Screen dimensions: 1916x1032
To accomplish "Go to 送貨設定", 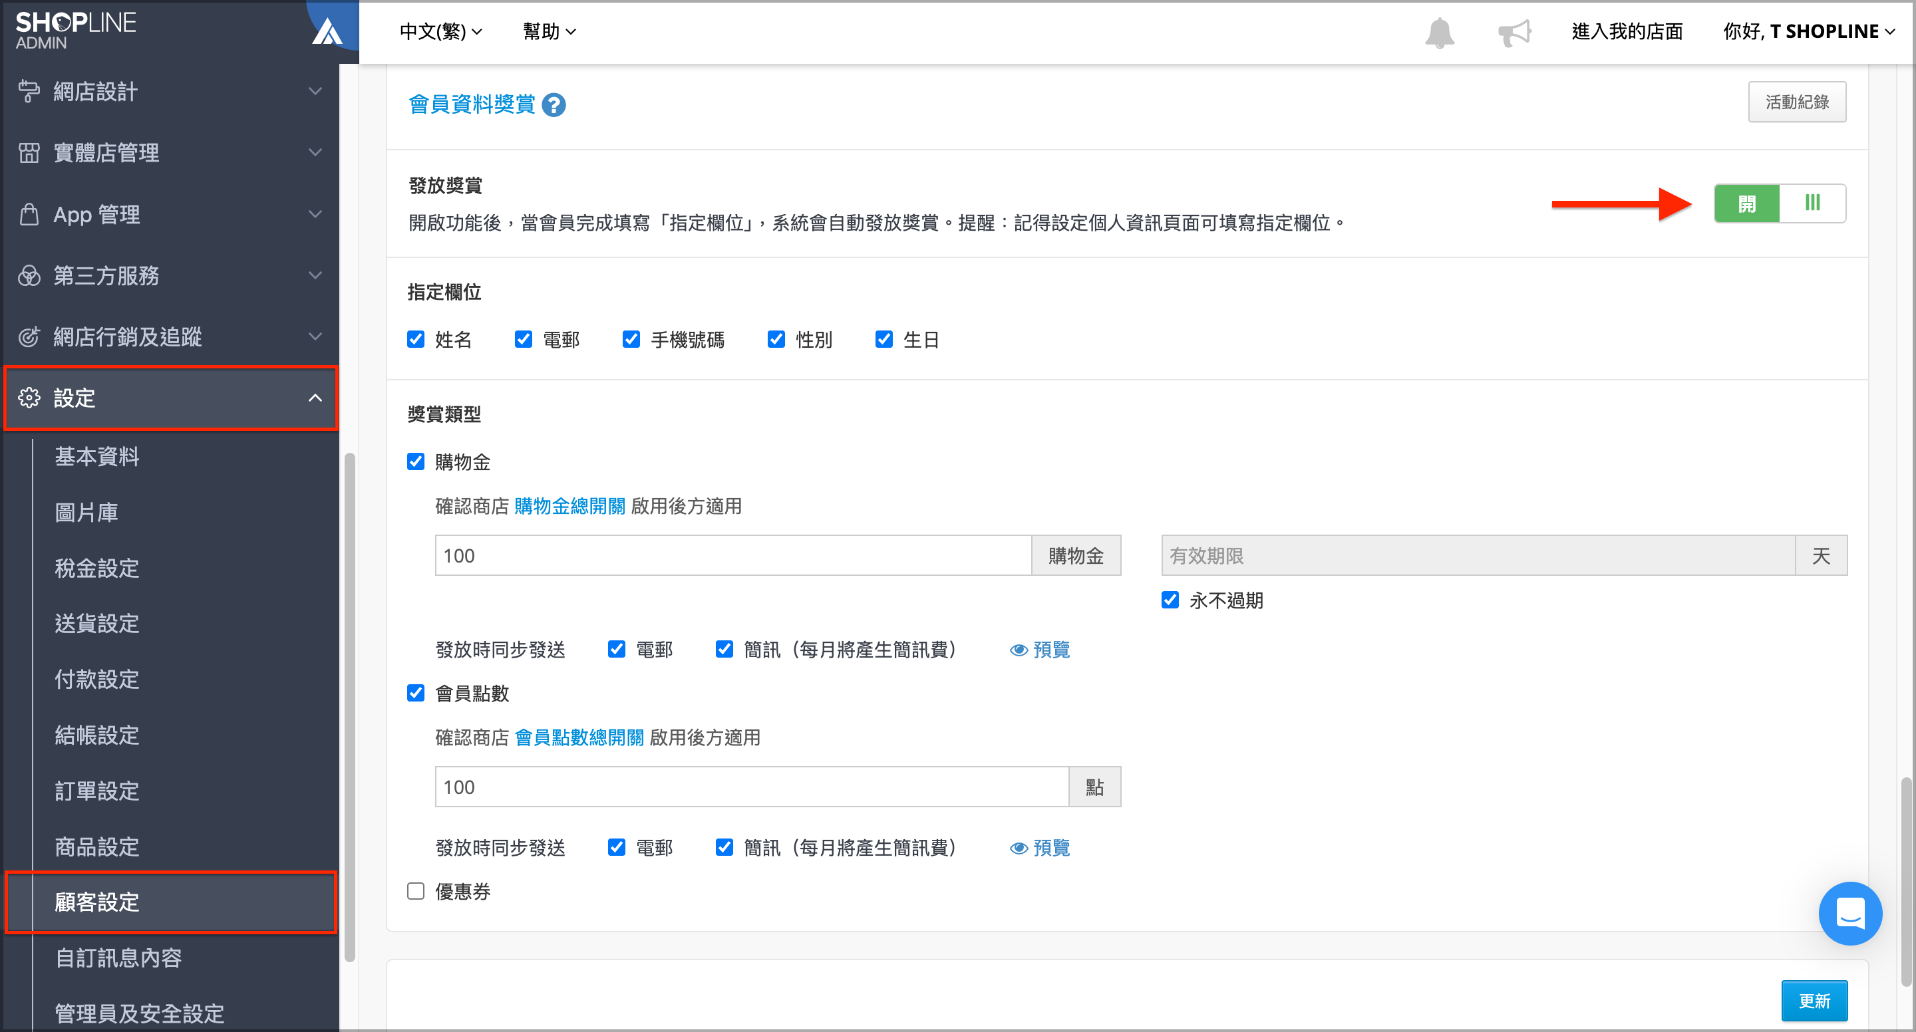I will [96, 623].
